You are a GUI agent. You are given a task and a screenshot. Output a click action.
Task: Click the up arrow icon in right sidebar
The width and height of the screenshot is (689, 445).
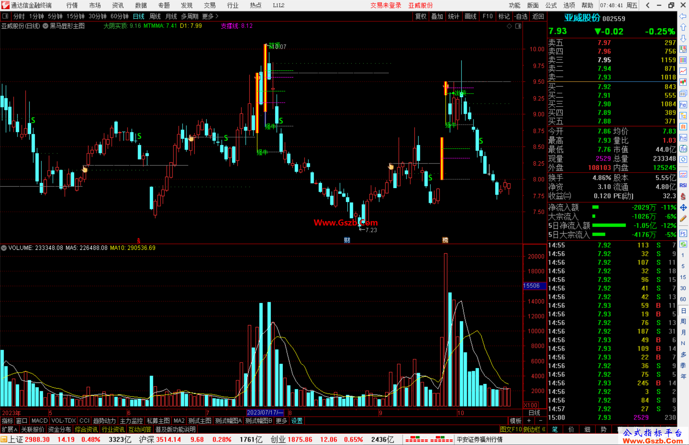tap(683, 27)
